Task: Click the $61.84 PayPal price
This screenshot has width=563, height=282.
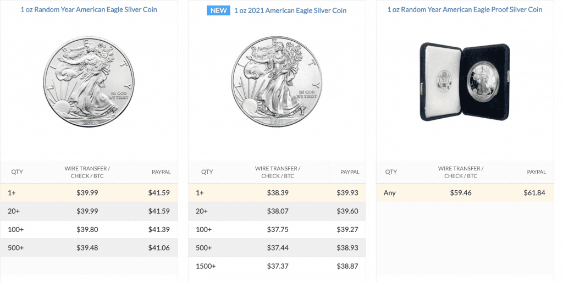Action: click(x=534, y=192)
